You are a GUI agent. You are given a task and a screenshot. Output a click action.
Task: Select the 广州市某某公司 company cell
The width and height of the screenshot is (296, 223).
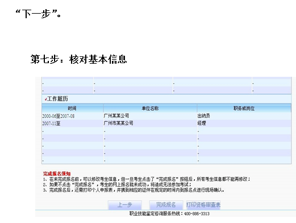point(119,123)
